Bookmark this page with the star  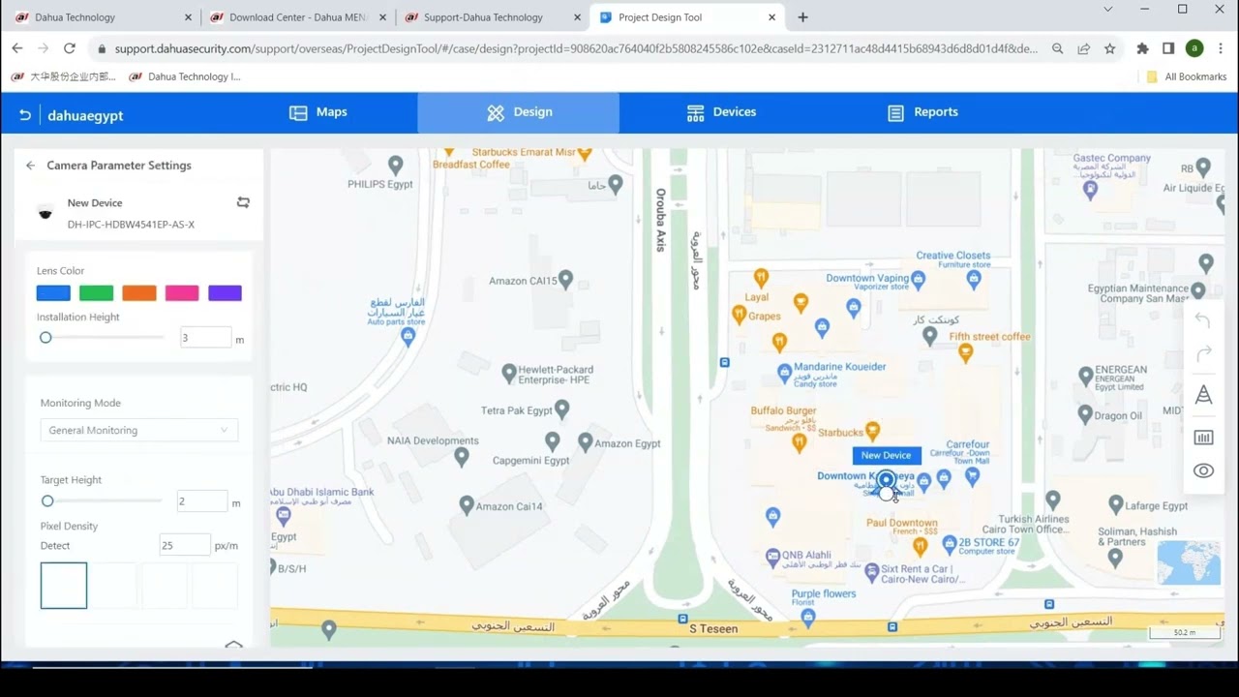pos(1109,48)
